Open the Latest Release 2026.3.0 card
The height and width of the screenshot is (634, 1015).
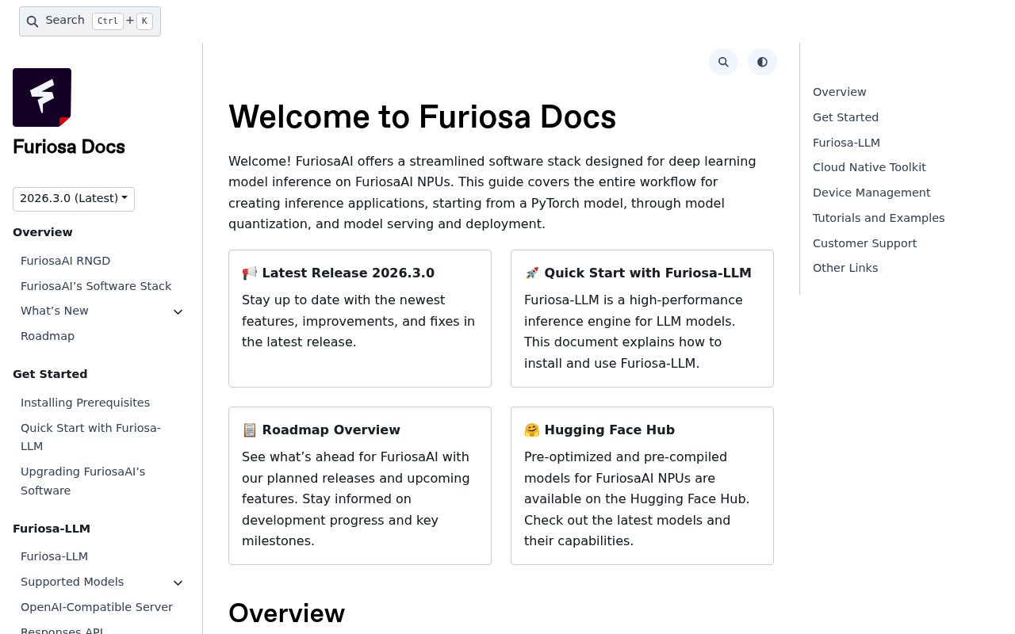[360, 319]
